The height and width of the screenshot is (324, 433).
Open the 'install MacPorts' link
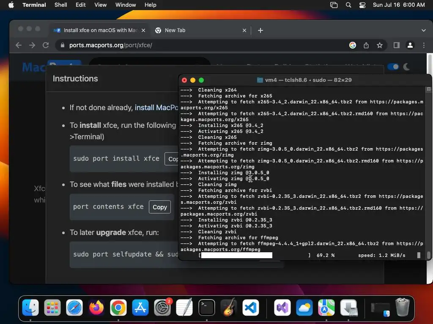tap(156, 108)
